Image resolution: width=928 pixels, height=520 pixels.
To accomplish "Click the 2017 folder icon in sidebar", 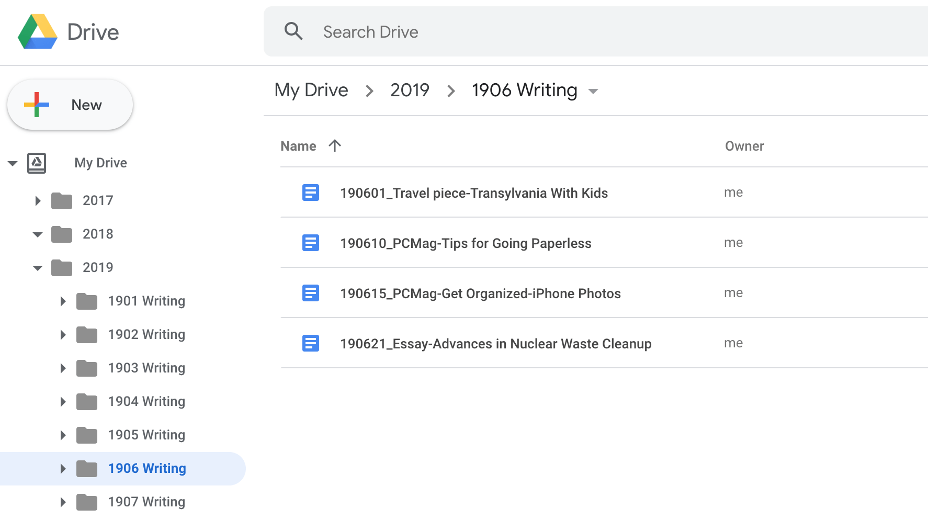I will [x=62, y=200].
